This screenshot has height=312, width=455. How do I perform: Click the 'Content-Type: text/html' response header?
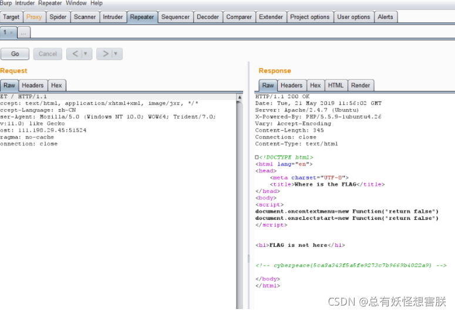[x=296, y=144]
